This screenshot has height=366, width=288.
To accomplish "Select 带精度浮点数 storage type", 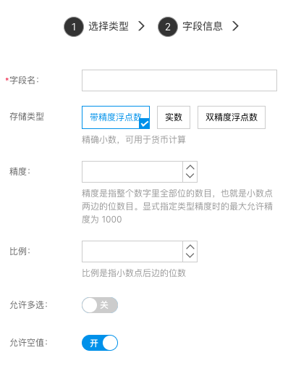I will tap(116, 117).
